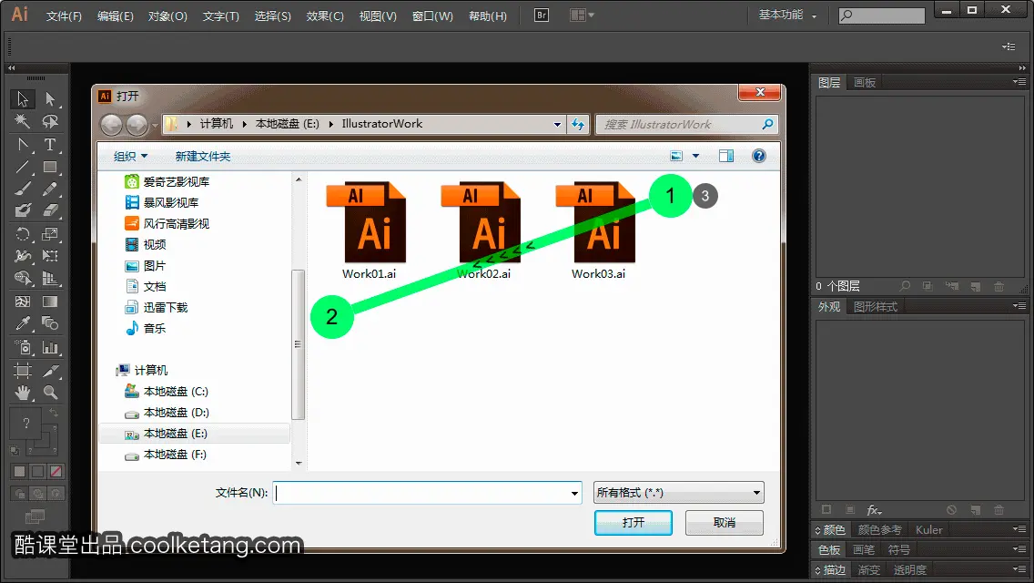Select the Scale tool

point(50,234)
